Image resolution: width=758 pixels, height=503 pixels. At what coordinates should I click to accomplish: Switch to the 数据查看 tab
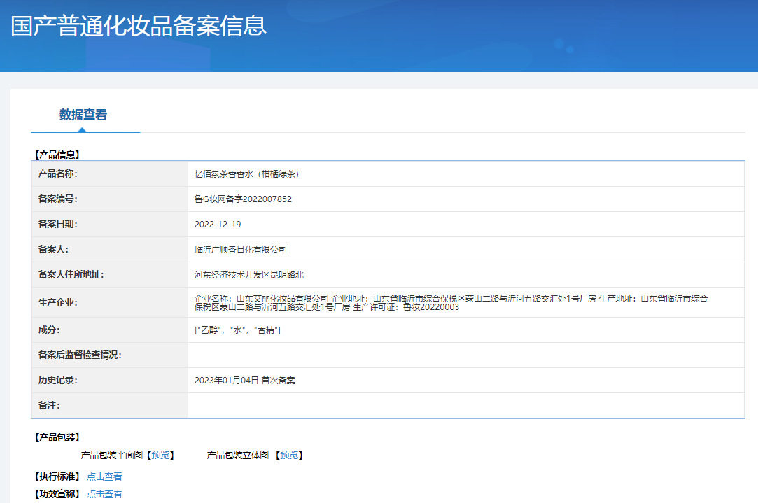83,115
